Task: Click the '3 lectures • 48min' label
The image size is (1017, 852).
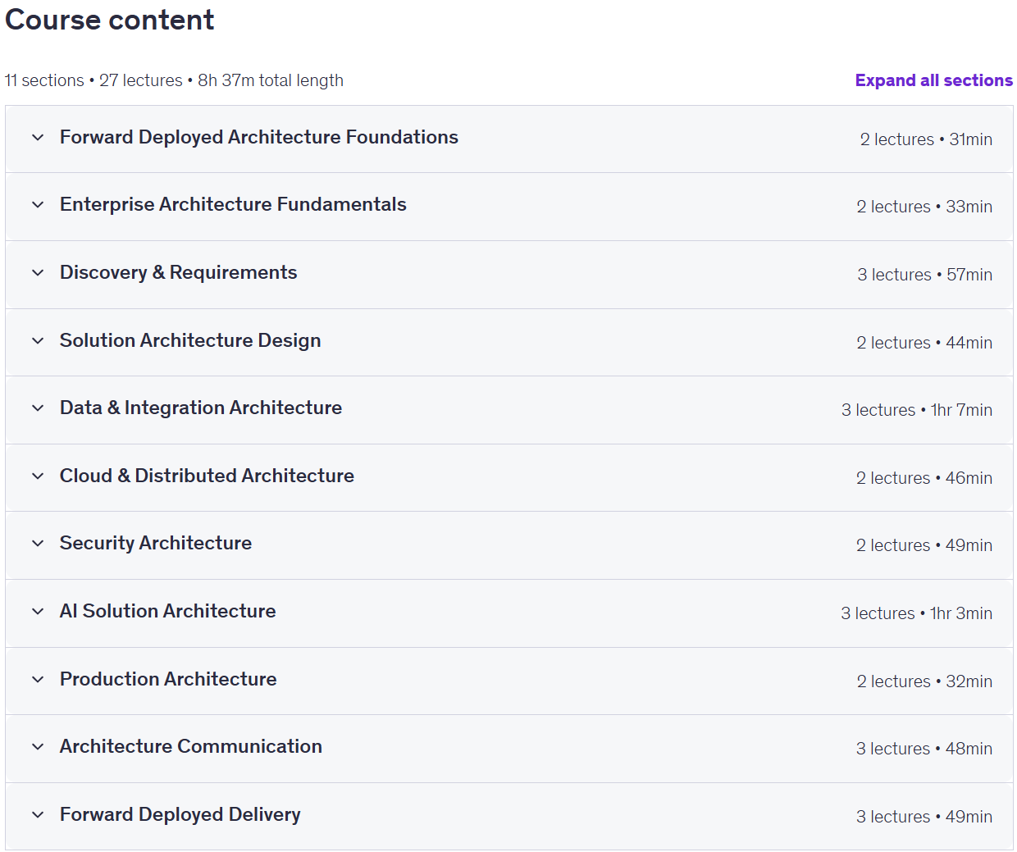Action: (924, 749)
